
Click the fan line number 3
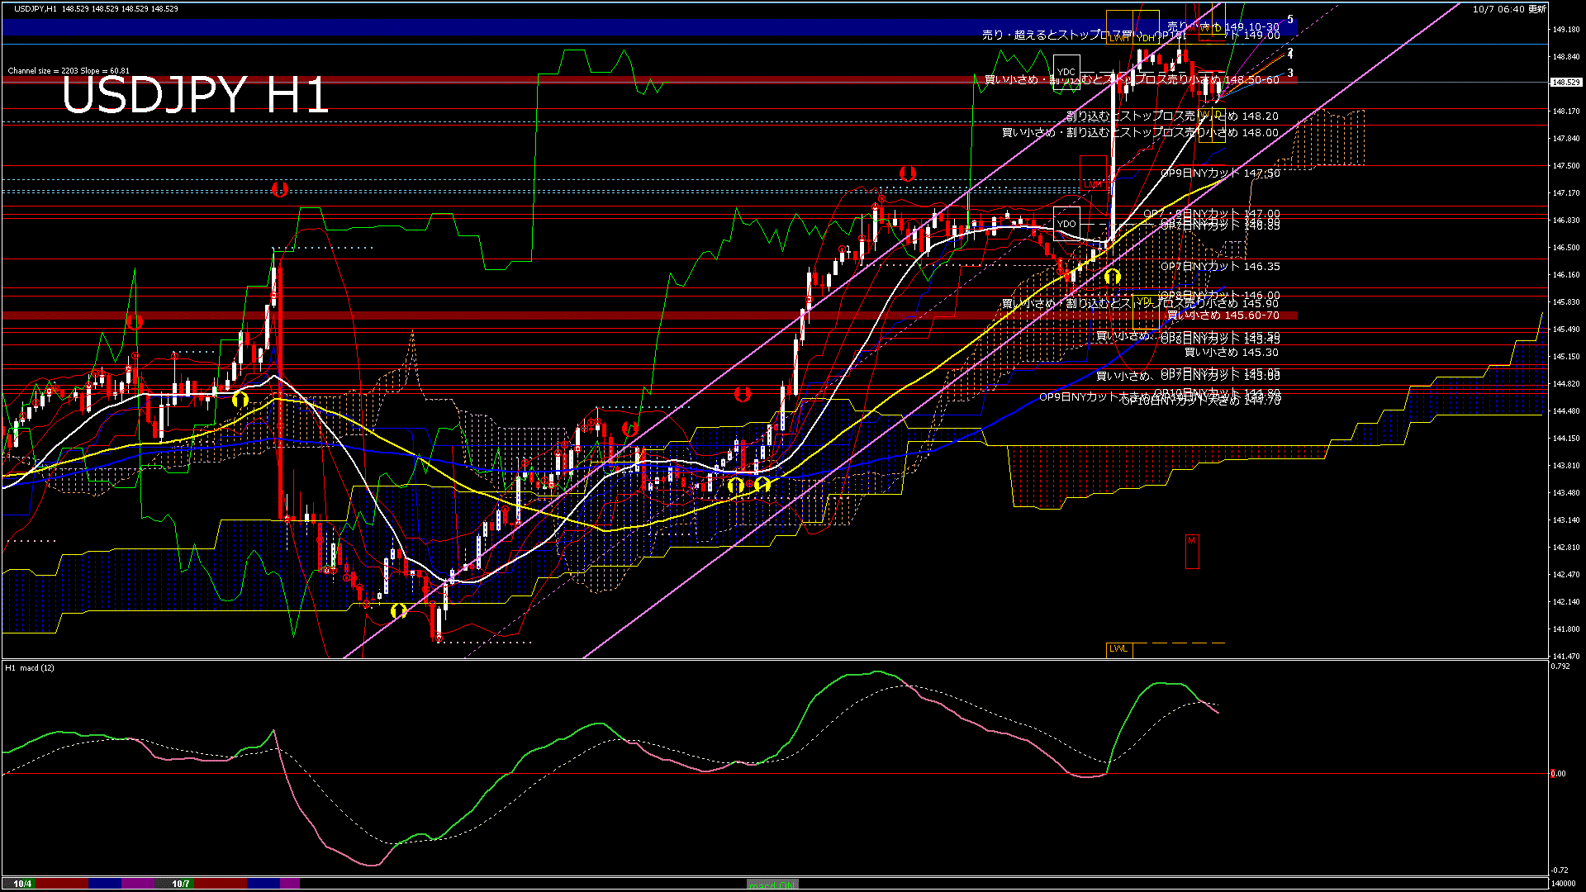(1290, 74)
